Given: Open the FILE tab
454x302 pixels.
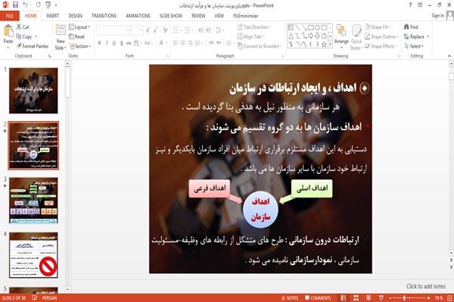Looking at the screenshot, I should point(10,16).
